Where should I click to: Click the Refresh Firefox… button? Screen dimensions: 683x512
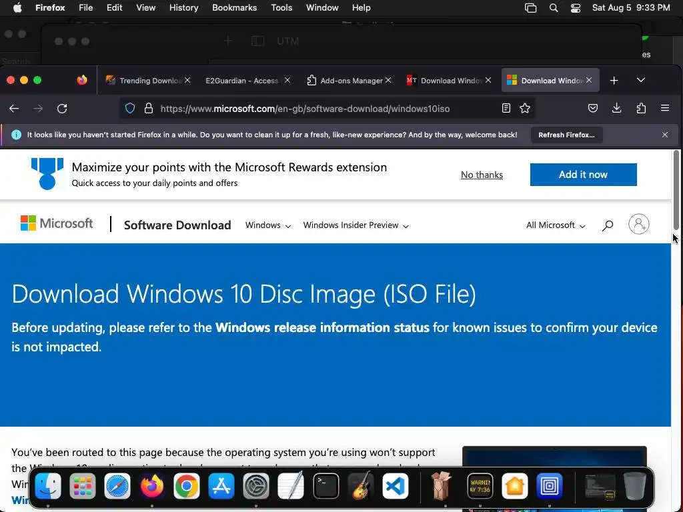(566, 135)
